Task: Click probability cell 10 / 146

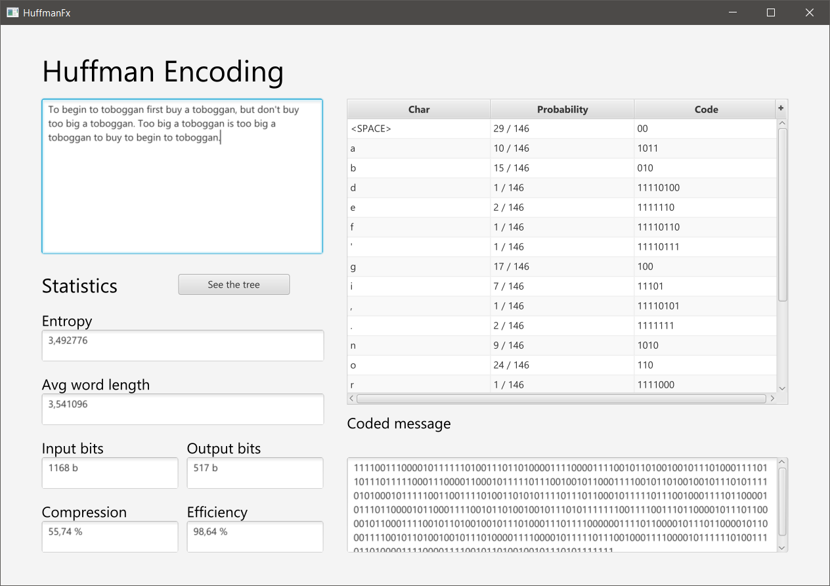Action: (562, 148)
